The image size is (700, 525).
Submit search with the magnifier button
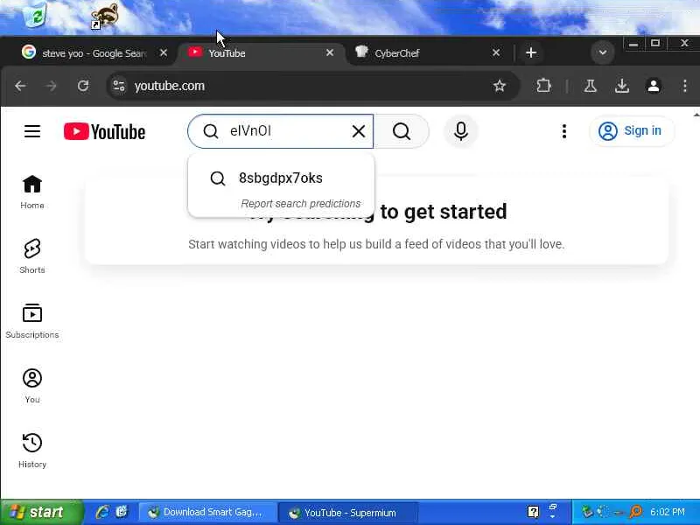[x=402, y=131]
